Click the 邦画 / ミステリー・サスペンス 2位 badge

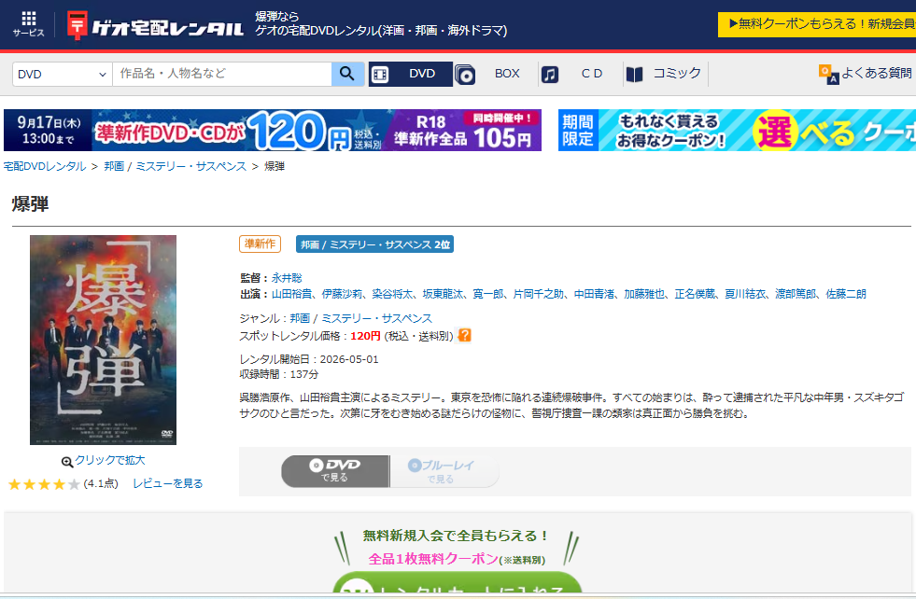point(375,244)
